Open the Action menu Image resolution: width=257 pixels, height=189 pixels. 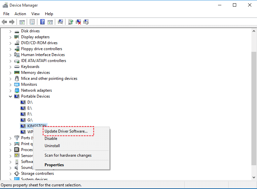(20, 14)
